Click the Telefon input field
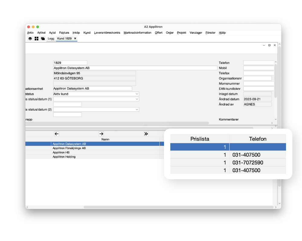Screen dimensions: 302x241 click(259, 63)
